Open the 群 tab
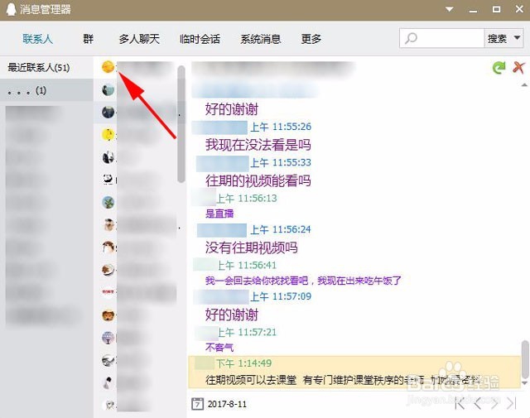530x418 pixels. tap(89, 39)
